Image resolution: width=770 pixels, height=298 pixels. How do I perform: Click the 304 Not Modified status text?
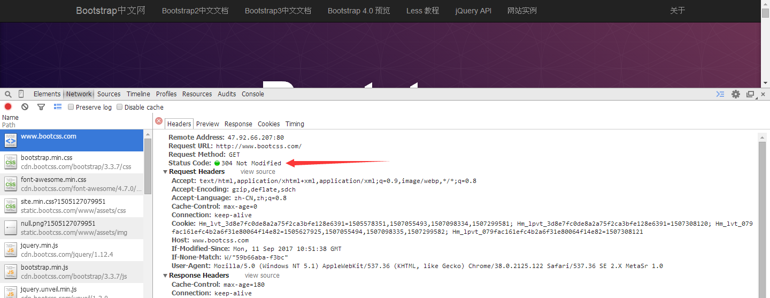251,163
